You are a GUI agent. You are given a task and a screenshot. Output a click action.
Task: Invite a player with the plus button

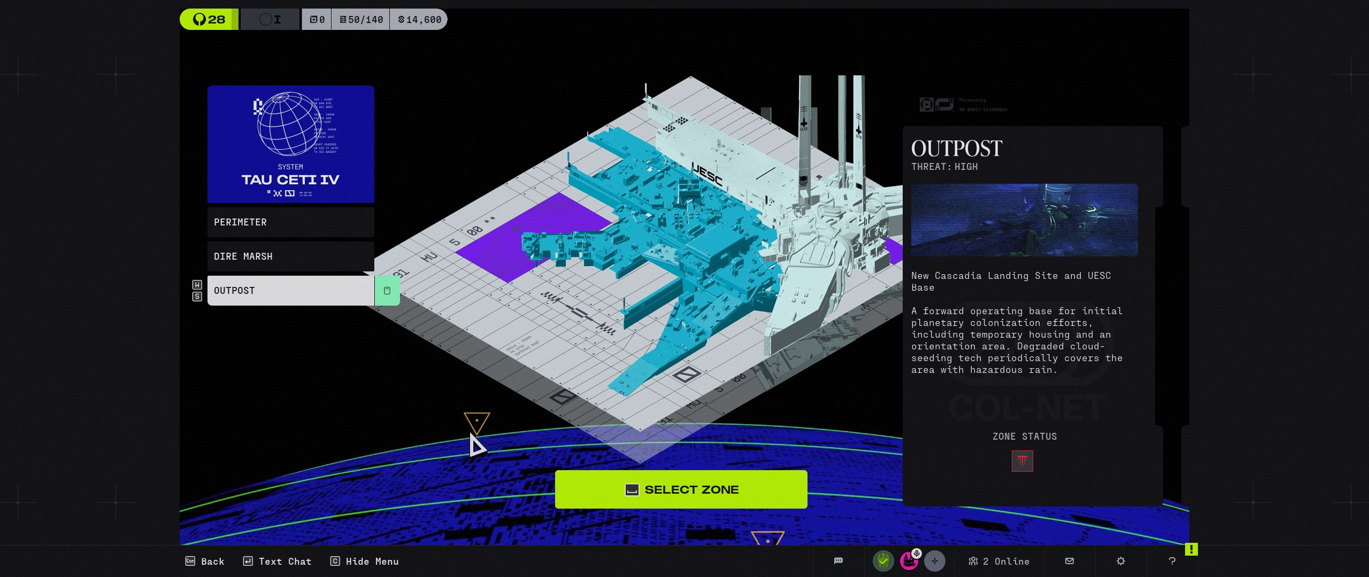pos(935,561)
